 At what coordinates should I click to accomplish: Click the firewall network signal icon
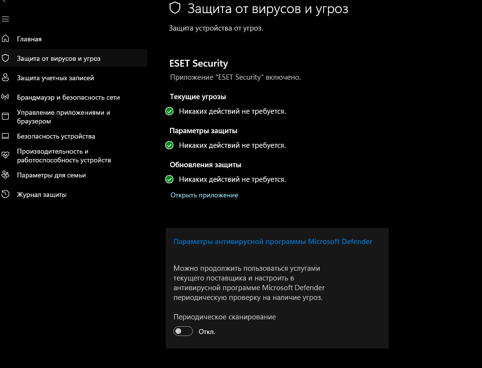(x=5, y=97)
